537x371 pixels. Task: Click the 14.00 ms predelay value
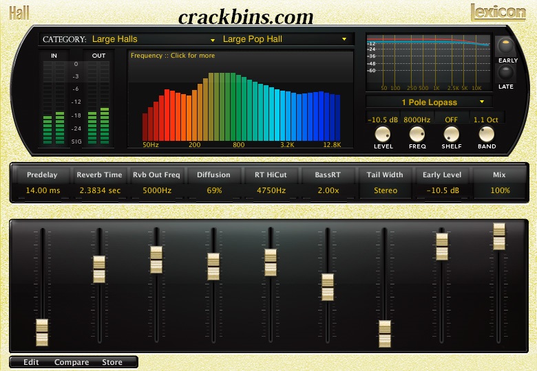click(43, 190)
